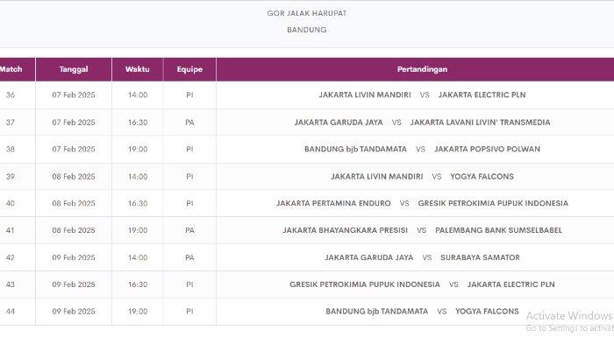Screen dimensions: 614x344
Task: Click match number 43
Action: point(11,284)
